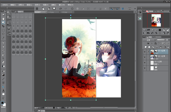Select the Eraser tool in the toolbox
The height and width of the screenshot is (112, 171).
(3, 62)
